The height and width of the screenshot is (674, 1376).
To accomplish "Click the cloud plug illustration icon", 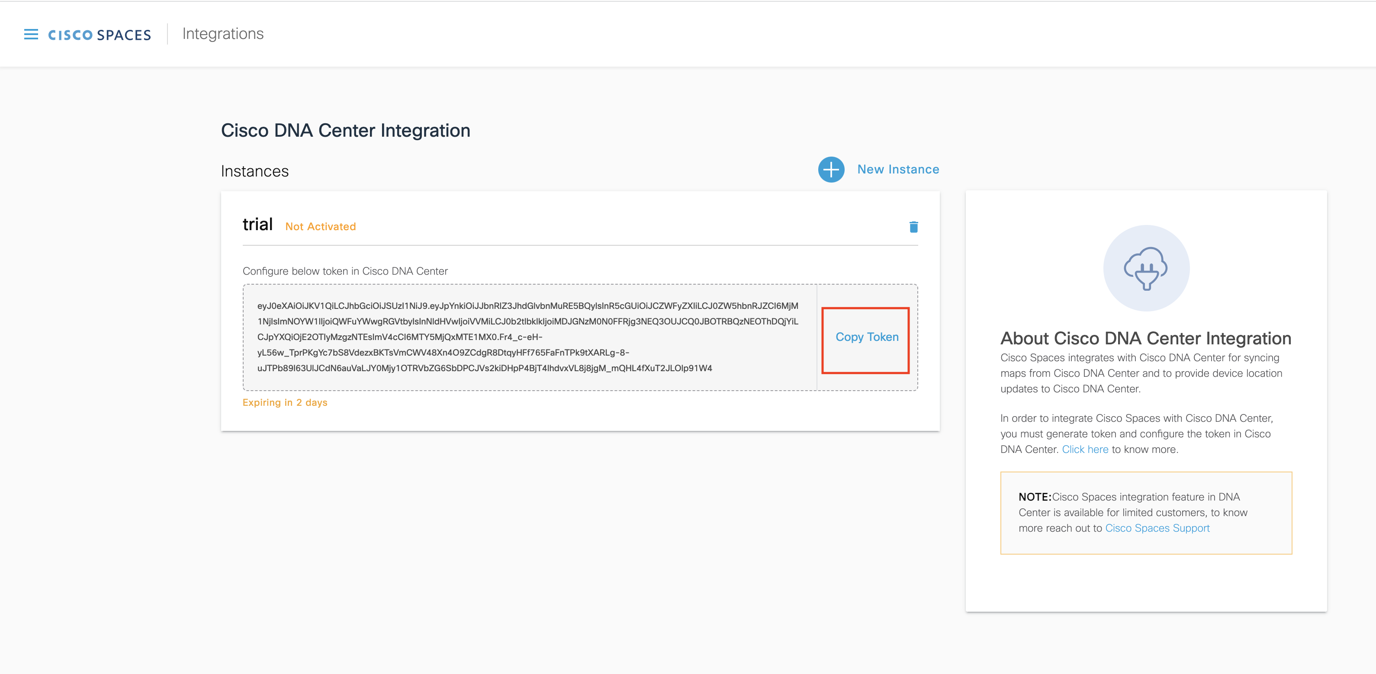I will (x=1146, y=268).
